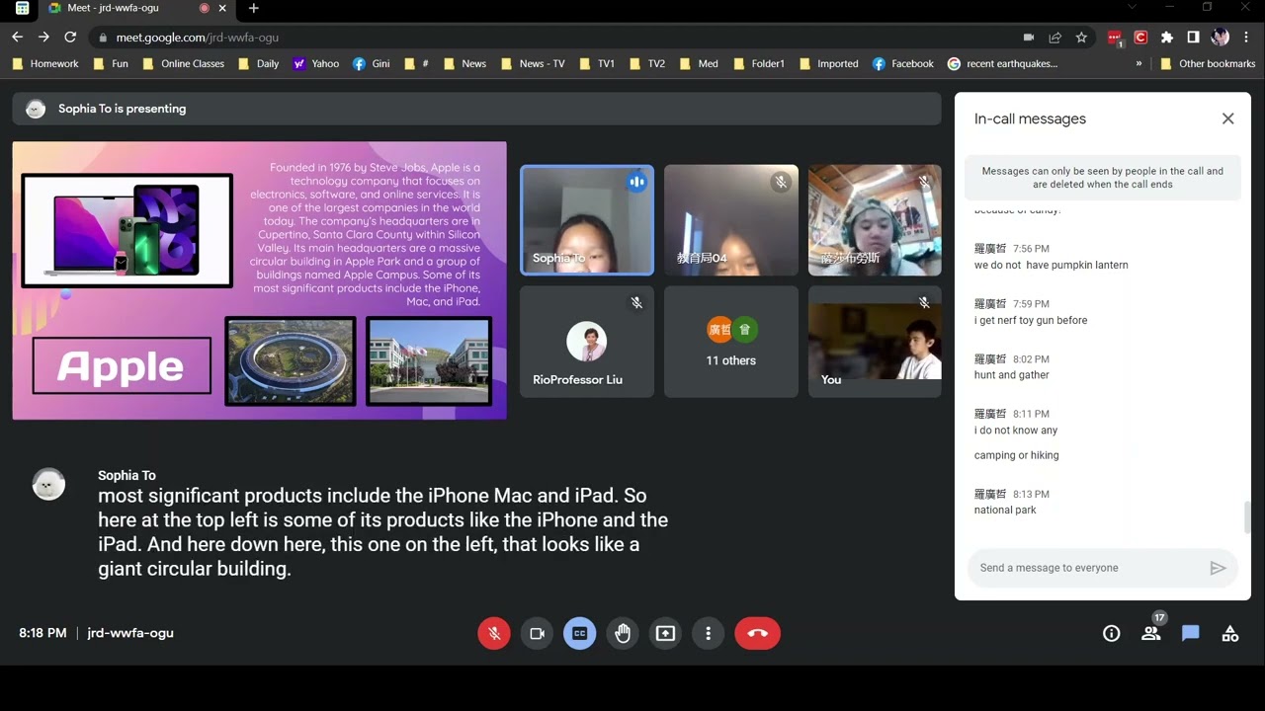Viewport: 1265px width, 711px height.
Task: Open the News - TV bookmark folder
Action: click(x=534, y=63)
